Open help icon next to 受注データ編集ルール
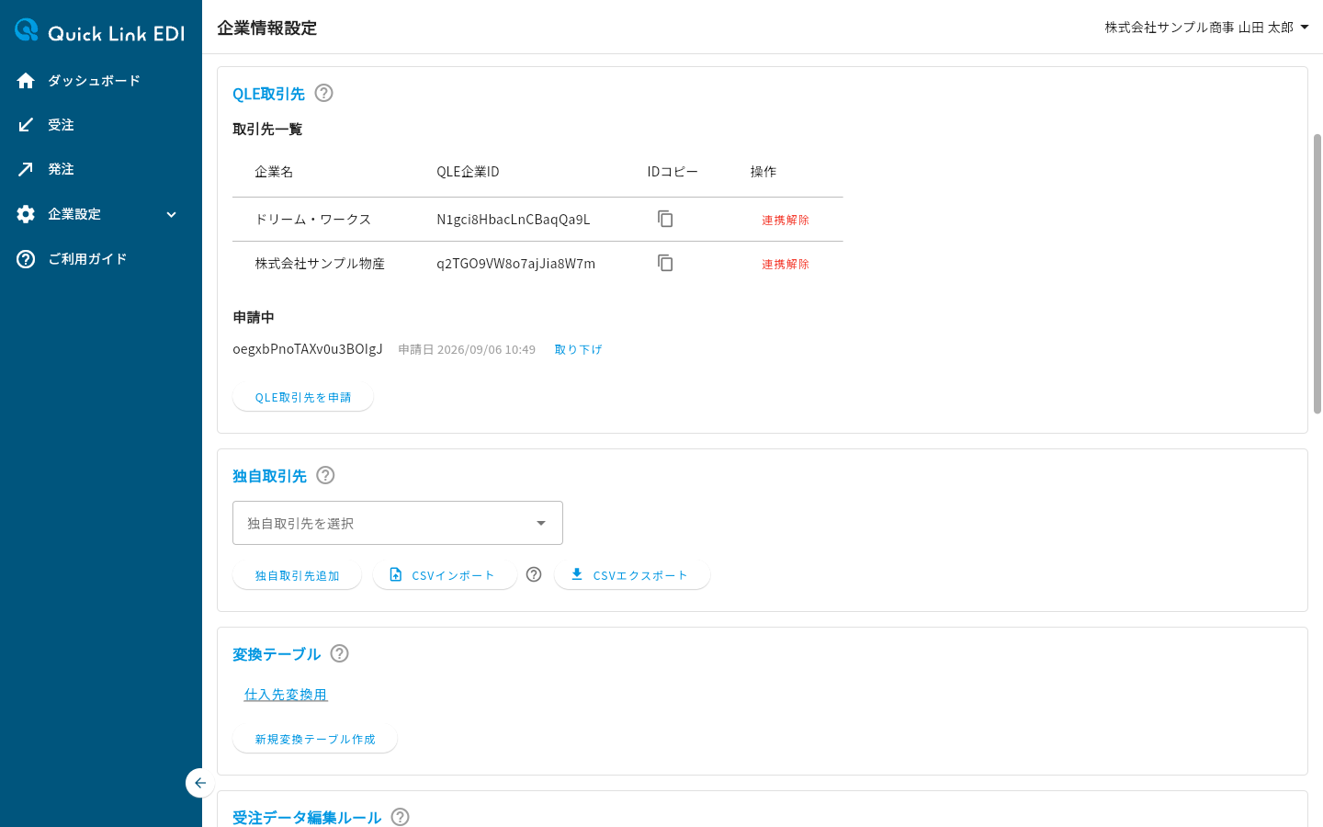Viewport: 1323px width, 827px height. click(400, 817)
